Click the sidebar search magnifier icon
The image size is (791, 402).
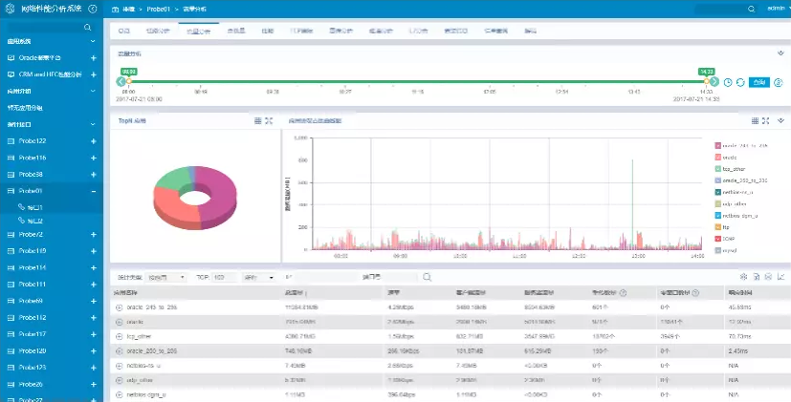(88, 28)
